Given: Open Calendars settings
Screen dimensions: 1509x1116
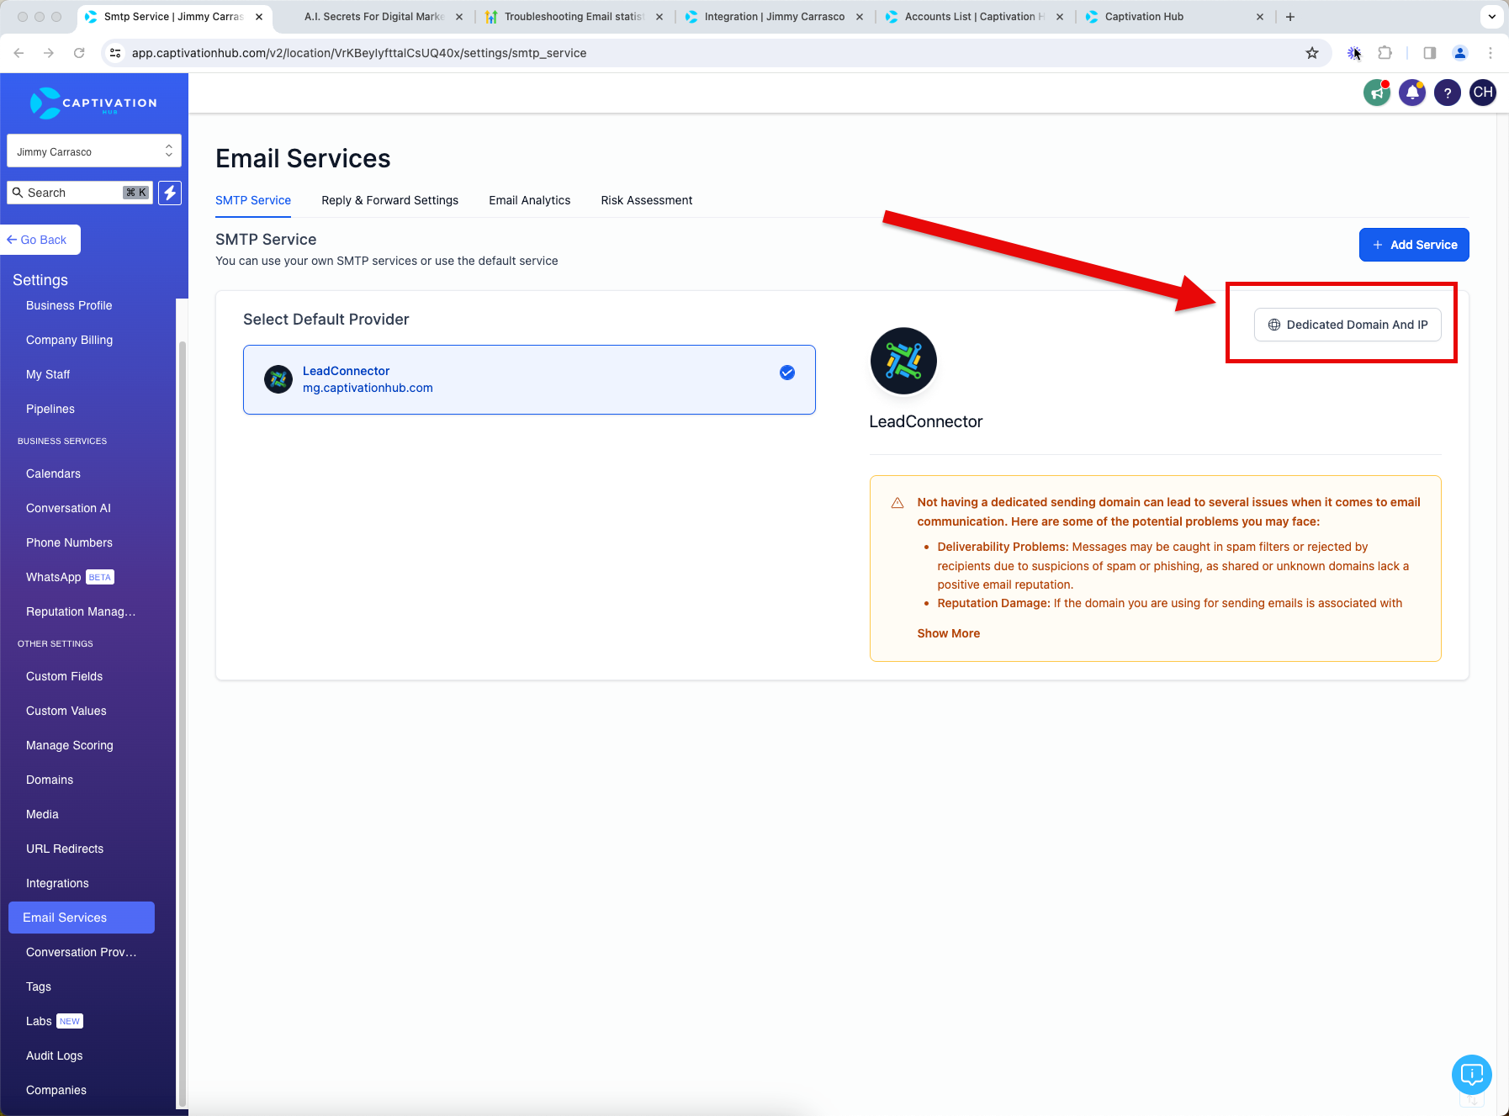Looking at the screenshot, I should (x=53, y=473).
